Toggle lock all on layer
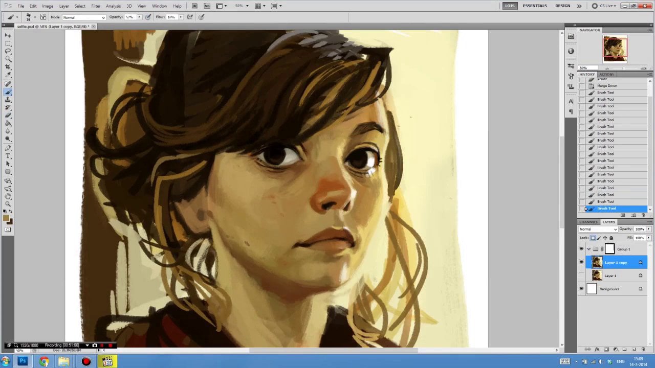 coord(611,238)
